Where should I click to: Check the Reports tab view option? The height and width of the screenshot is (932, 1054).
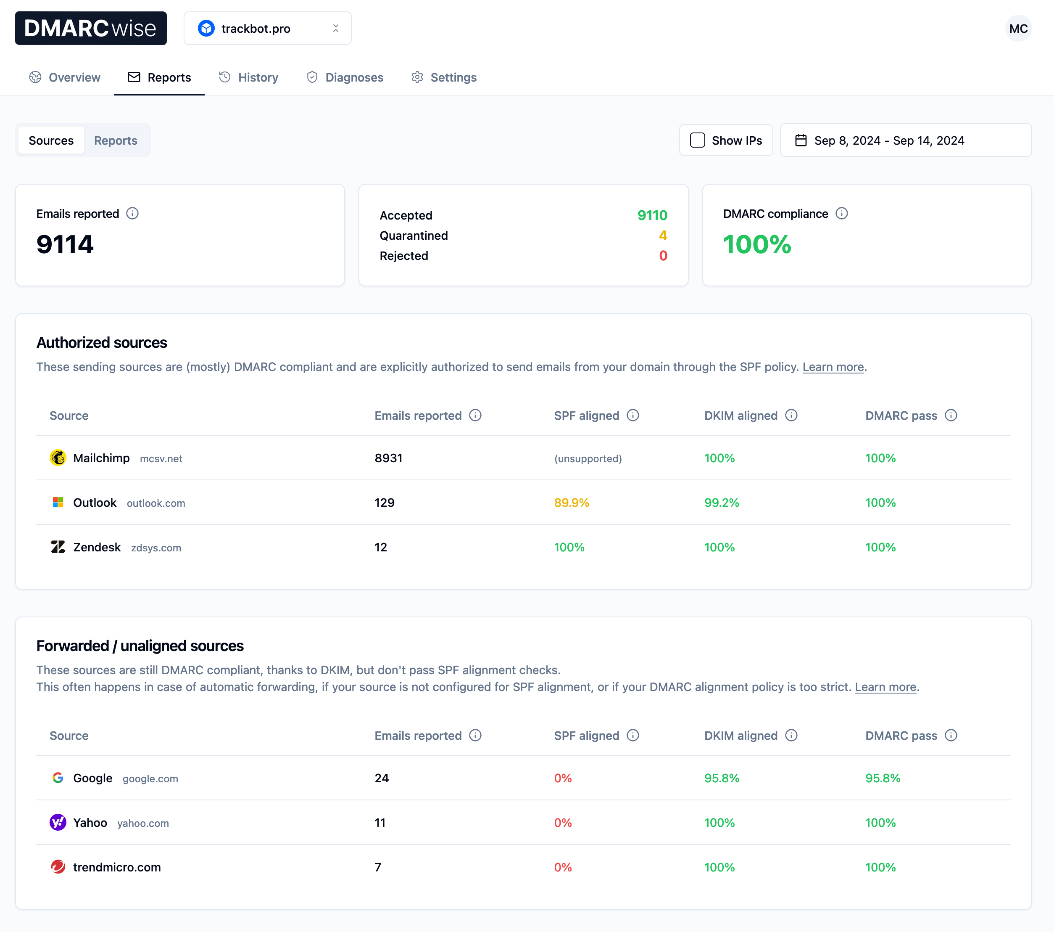click(x=115, y=140)
